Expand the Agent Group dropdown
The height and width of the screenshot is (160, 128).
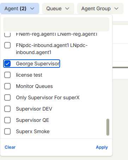(x=100, y=8)
